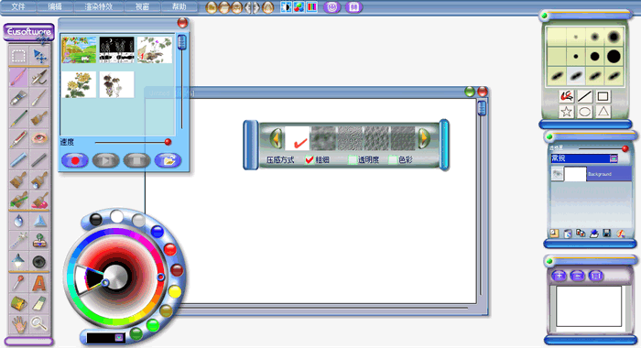Select the rubber stamp tool
This screenshot has width=641, height=348.
[x=39, y=241]
